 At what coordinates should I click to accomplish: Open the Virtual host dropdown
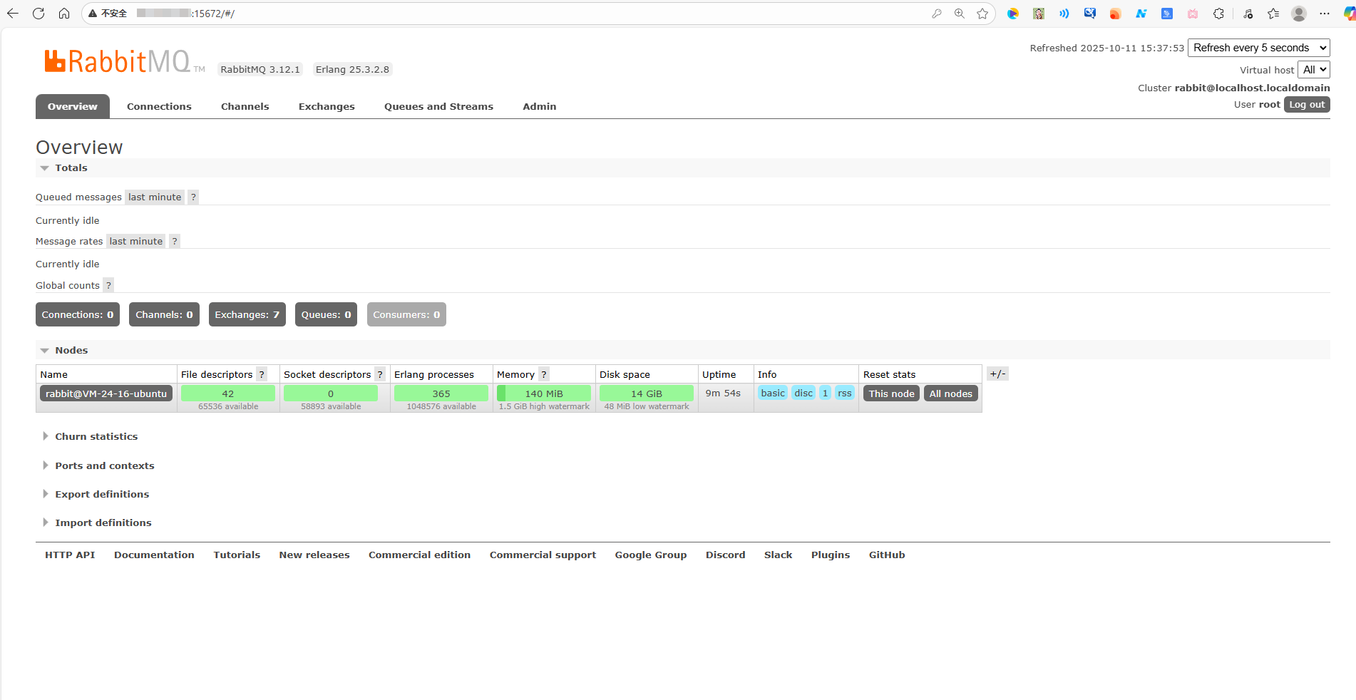1314,70
